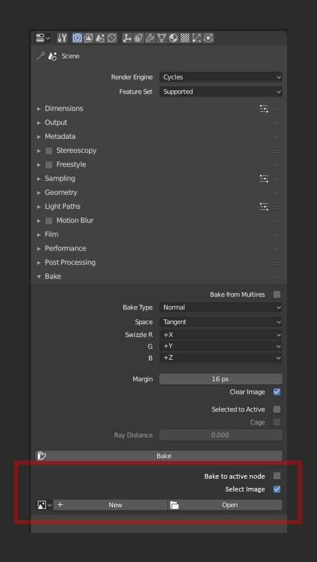Enable the Selected to Active checkbox

point(277,409)
